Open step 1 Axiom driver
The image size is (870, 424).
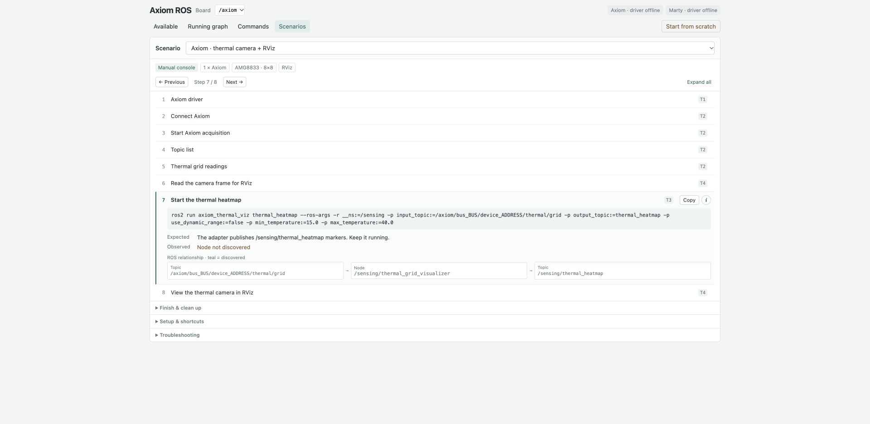click(435, 99)
